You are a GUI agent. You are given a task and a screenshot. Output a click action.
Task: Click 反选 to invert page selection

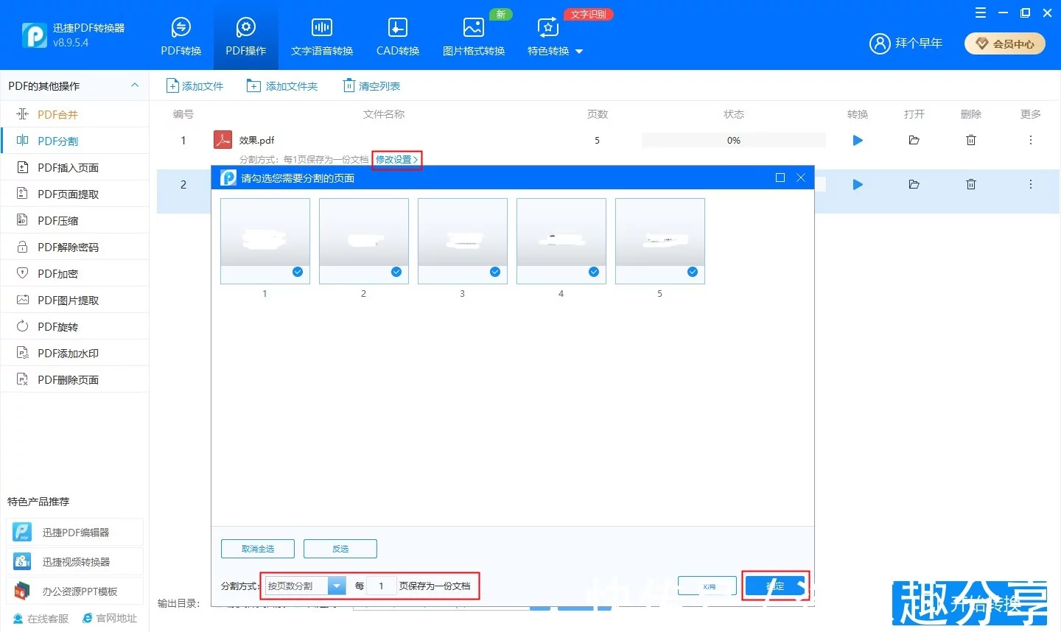(340, 549)
